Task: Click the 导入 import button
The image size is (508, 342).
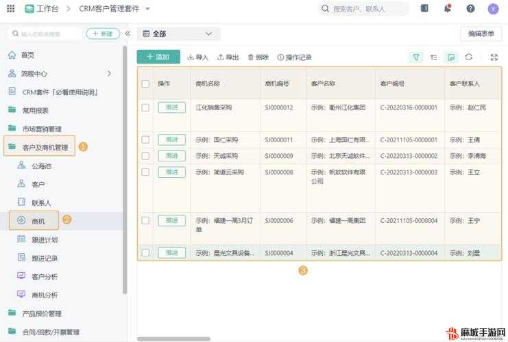Action: tap(197, 57)
